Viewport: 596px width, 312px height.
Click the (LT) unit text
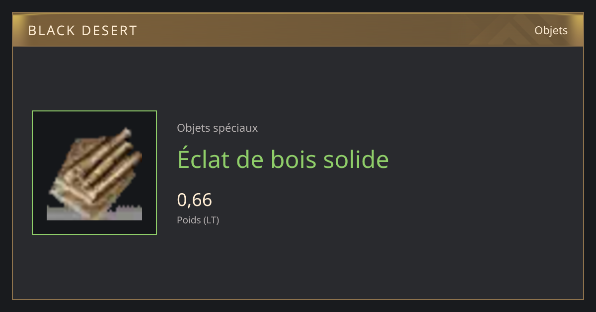click(x=211, y=220)
